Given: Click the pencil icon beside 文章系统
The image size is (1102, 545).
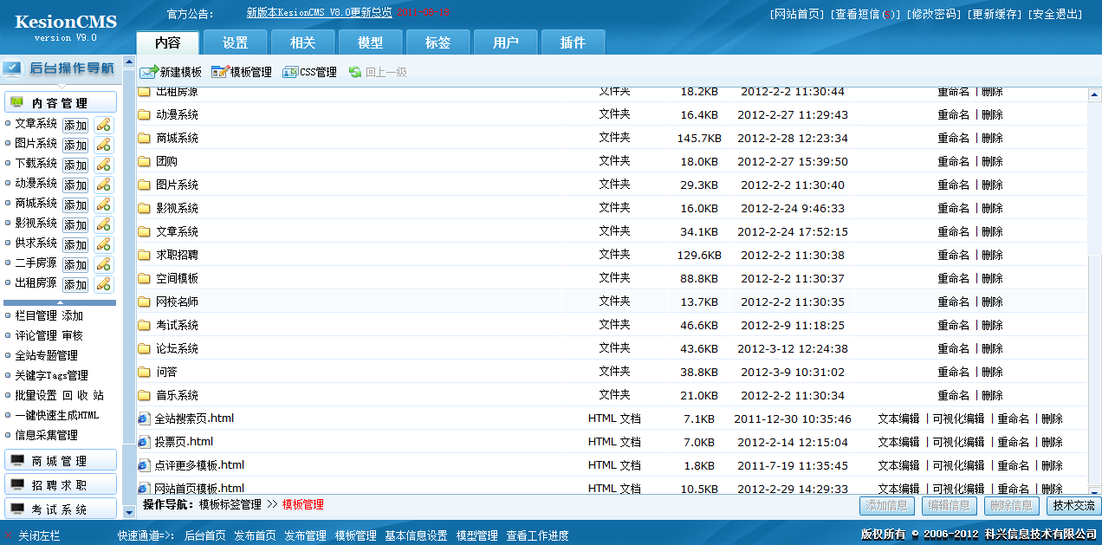Looking at the screenshot, I should (103, 125).
